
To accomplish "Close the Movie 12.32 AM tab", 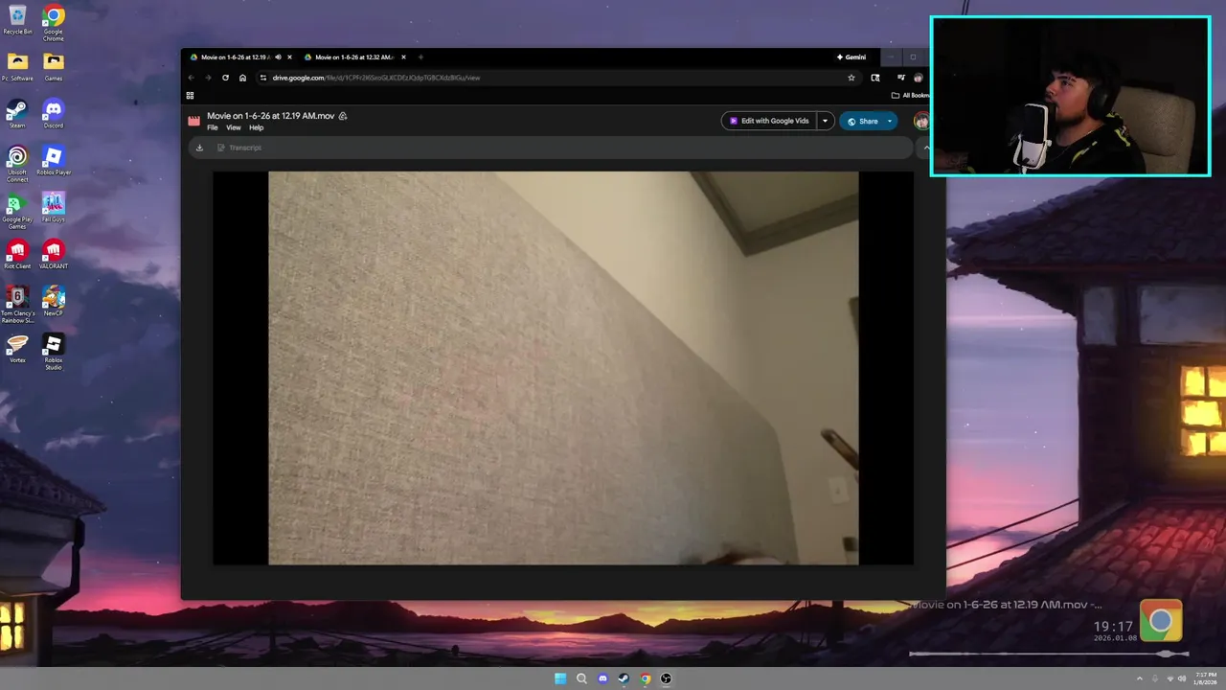I will [x=403, y=57].
